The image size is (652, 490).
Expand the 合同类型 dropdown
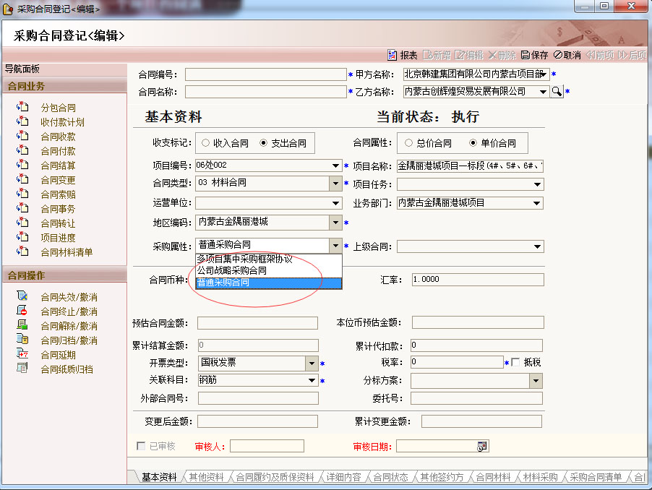click(335, 184)
